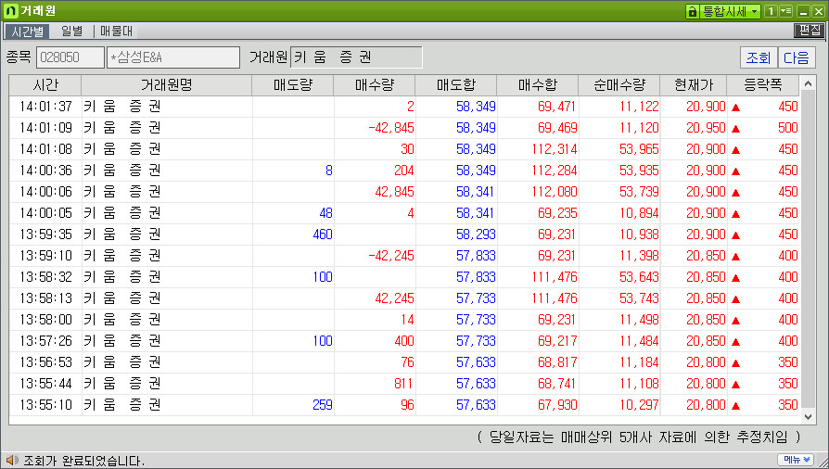This screenshot has width=829, height=469.
Task: Switch to the 시간별 tab
Action: point(28,32)
